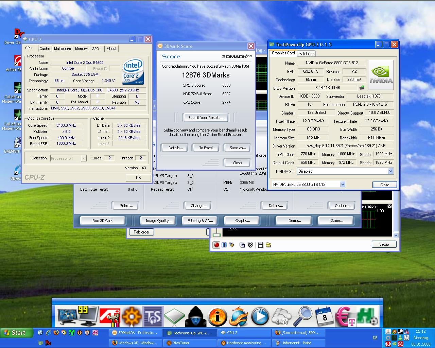Image resolution: width=435 pixels, height=348 pixels.
Task: Click the Filtering & AA button in 3DMark06
Action: 200,221
